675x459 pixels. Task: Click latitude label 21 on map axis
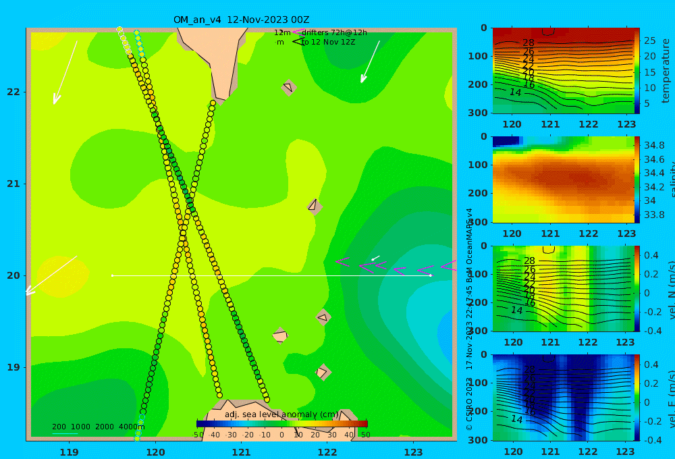(x=13, y=184)
